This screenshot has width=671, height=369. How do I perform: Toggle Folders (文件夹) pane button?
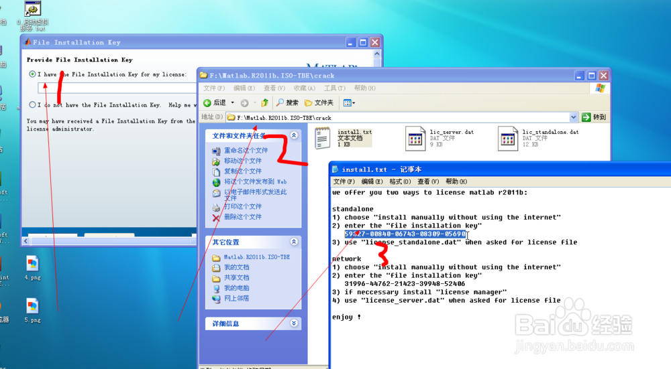point(319,103)
